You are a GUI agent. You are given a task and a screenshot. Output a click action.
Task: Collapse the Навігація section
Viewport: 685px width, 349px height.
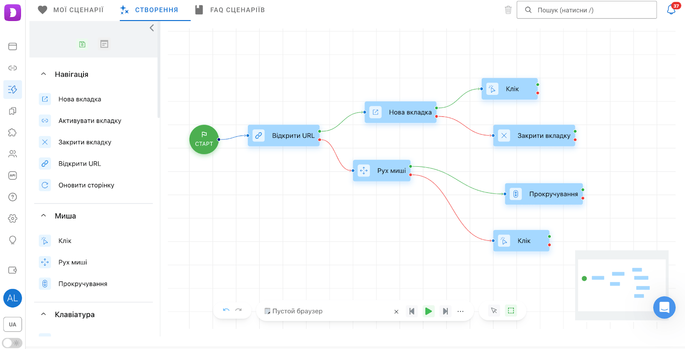click(44, 74)
